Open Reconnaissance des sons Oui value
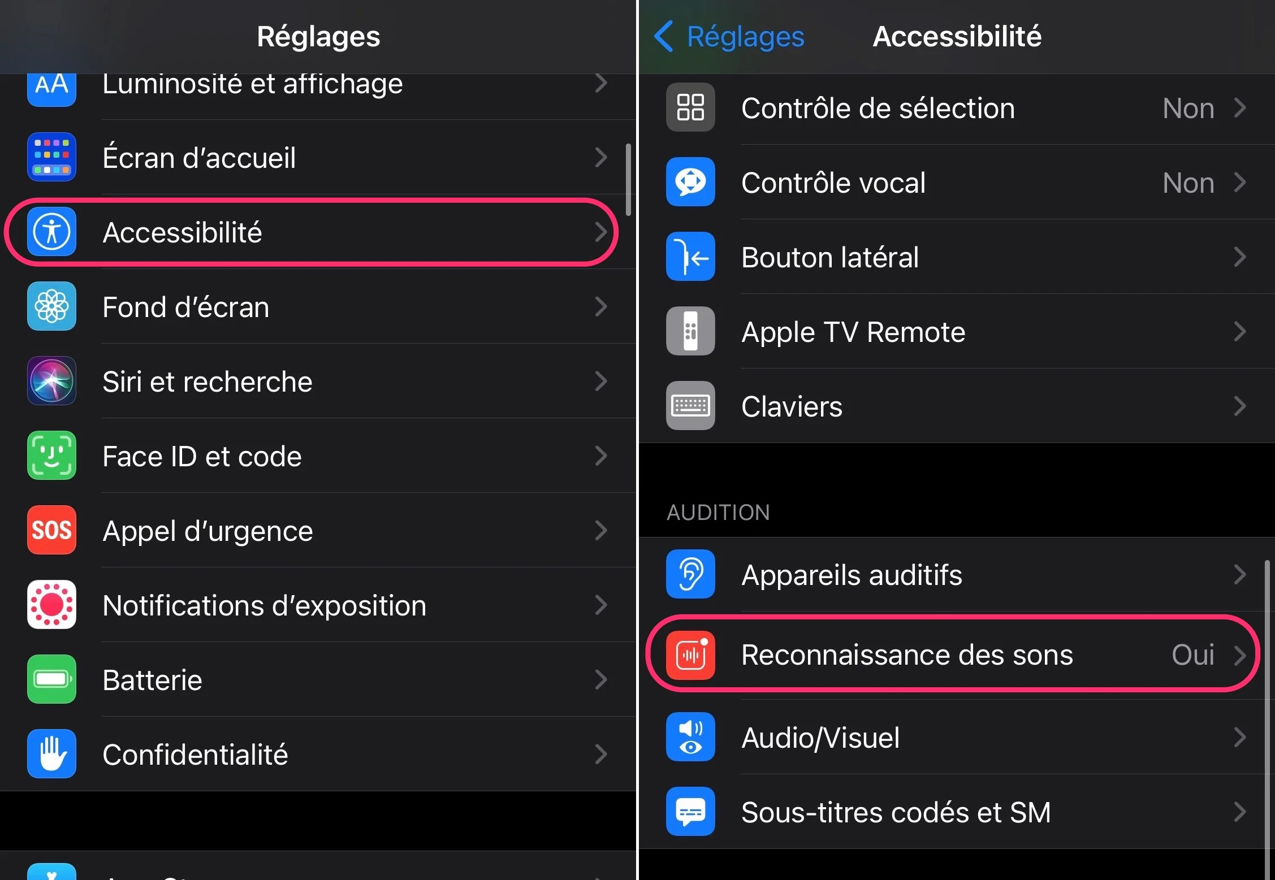The image size is (1275, 880). (1193, 655)
